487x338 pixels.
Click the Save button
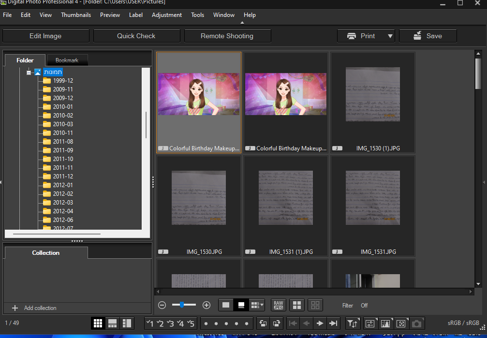pyautogui.click(x=428, y=36)
